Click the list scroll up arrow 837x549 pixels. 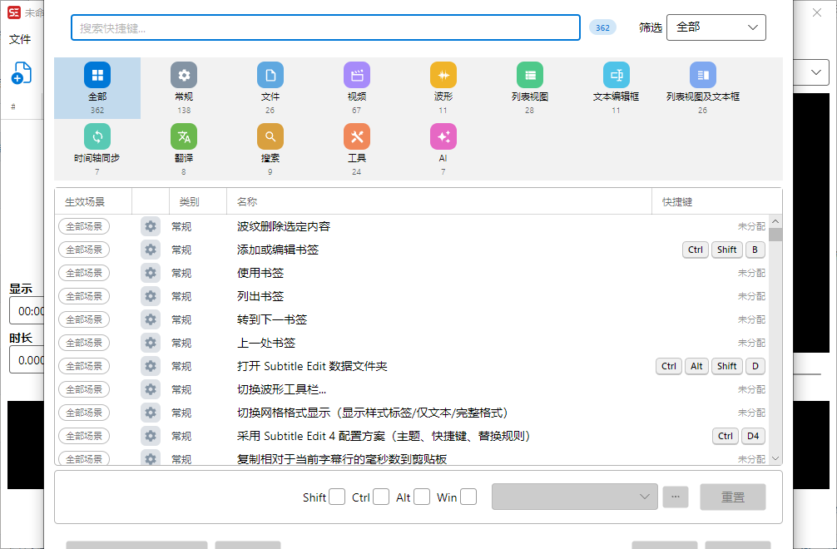click(775, 221)
